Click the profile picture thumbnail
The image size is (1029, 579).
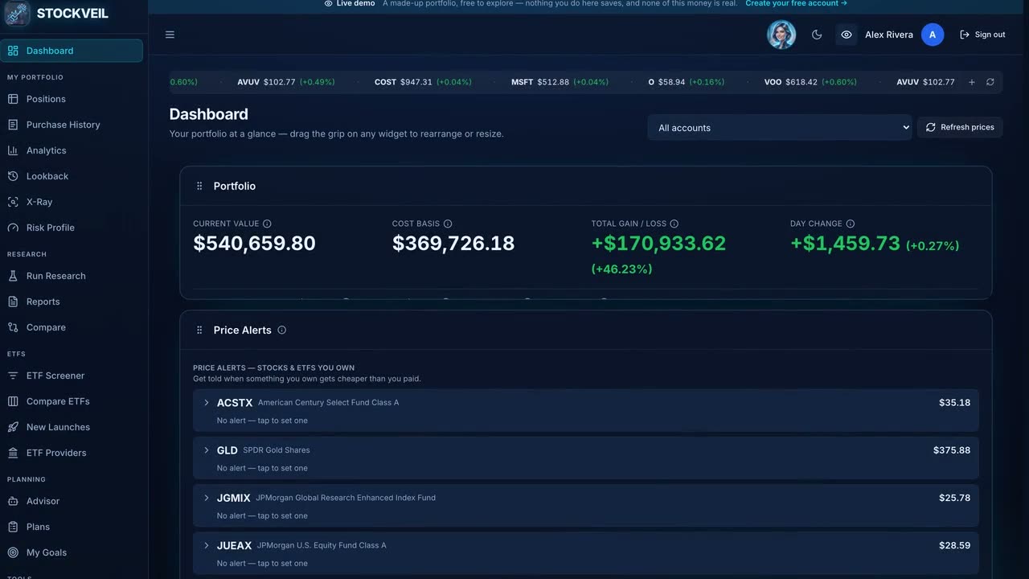click(x=781, y=35)
